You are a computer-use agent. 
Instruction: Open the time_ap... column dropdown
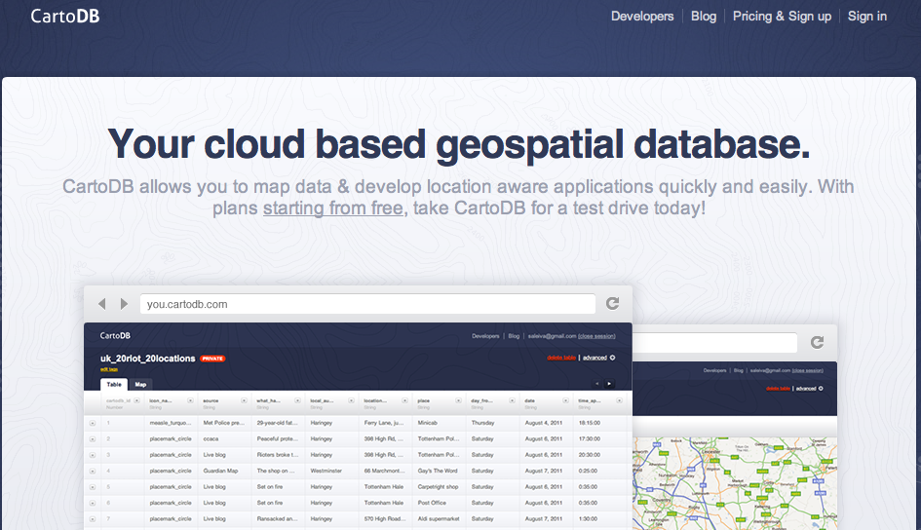tap(619, 400)
